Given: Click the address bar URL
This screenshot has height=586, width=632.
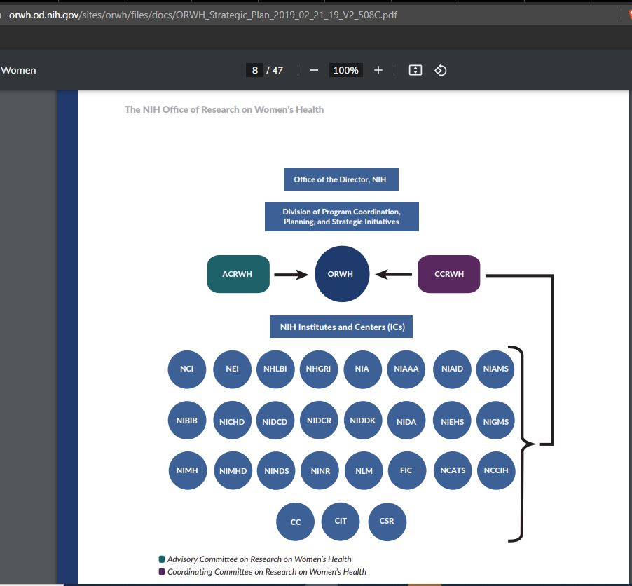Looking at the screenshot, I should coord(202,15).
